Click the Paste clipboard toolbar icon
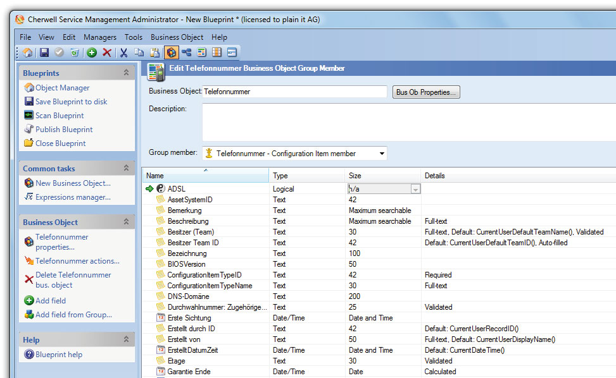This screenshot has height=378, width=616. point(155,52)
